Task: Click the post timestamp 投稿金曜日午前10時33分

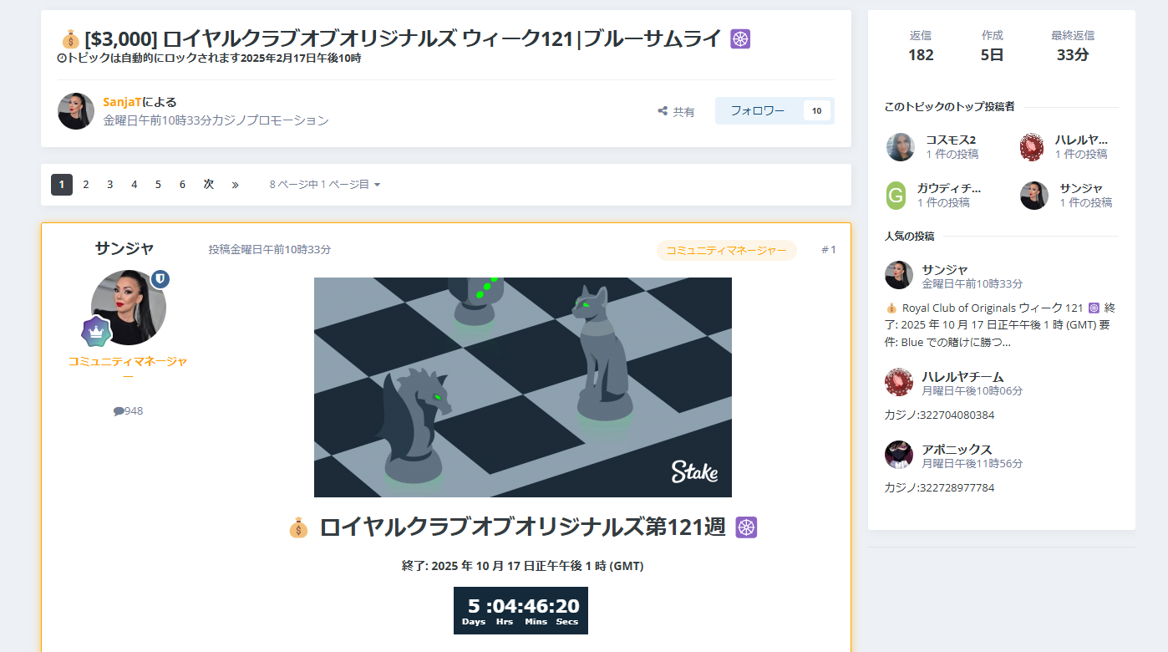Action: (x=269, y=249)
